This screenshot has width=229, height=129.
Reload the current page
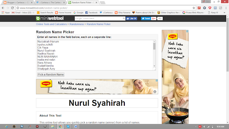13,8
